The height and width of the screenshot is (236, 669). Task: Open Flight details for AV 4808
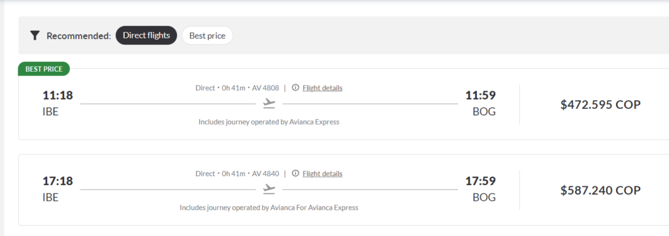coord(323,88)
